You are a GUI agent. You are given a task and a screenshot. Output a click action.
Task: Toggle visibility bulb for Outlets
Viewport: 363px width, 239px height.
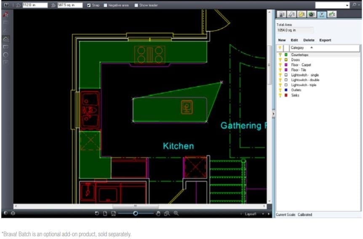click(280, 90)
